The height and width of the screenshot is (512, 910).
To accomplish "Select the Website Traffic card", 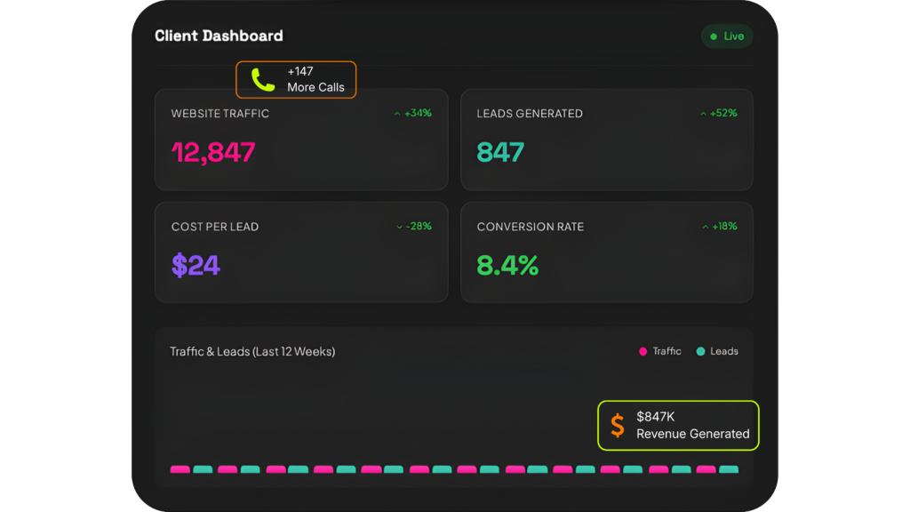I will coord(300,140).
